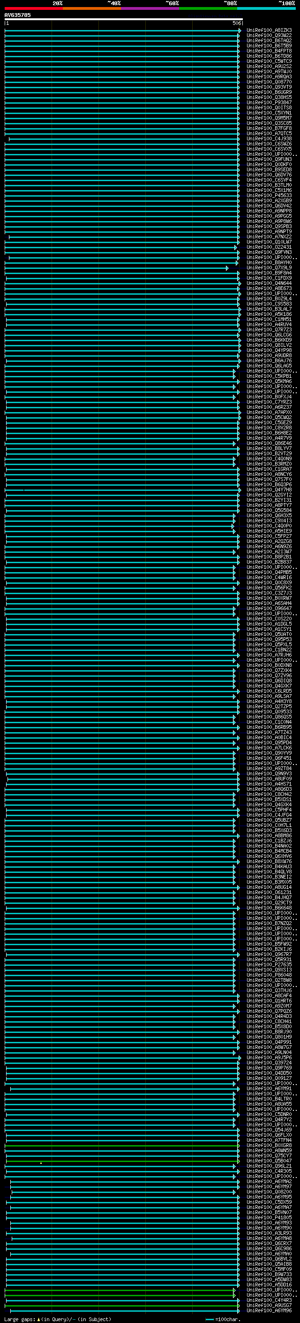Select the UniRef100_C5DNR0 entry
This screenshot has height=1323, width=300.
tap(269, 1115)
